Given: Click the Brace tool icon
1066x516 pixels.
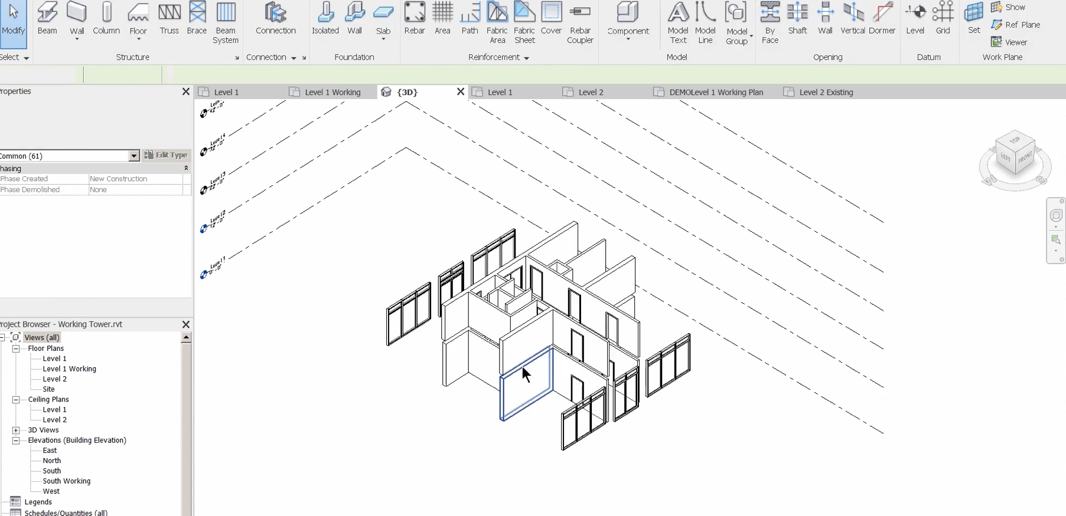Looking at the screenshot, I should pos(197,13).
